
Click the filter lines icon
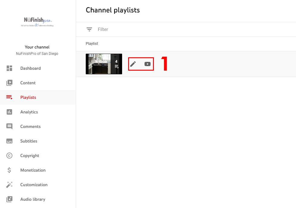(89, 29)
